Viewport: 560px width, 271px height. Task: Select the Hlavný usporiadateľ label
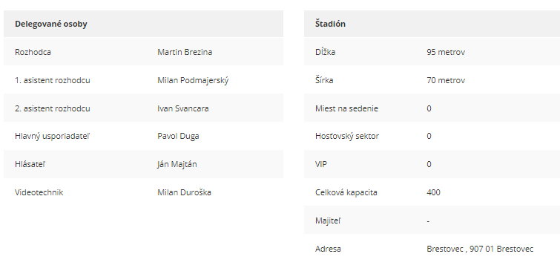tap(52, 136)
